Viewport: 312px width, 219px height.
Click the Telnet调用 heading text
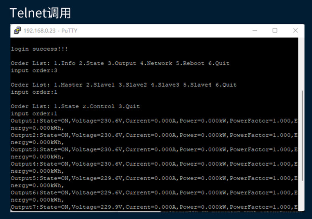40,13
